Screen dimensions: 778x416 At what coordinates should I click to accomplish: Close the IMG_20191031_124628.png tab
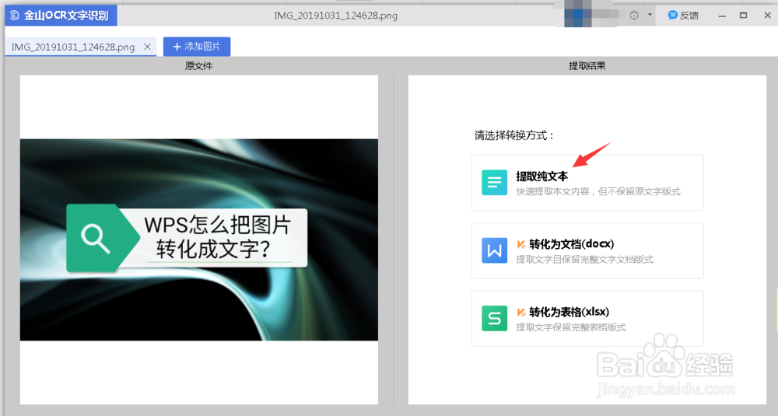coord(147,47)
